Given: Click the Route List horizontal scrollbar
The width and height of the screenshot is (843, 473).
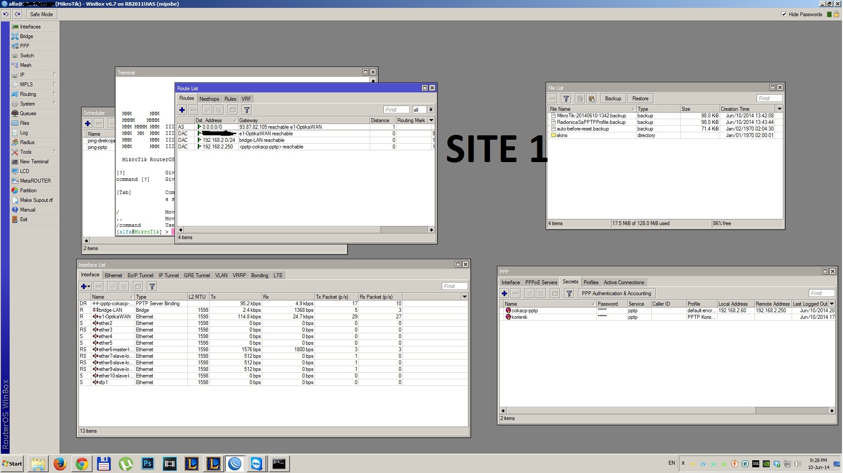Looking at the screenshot, I should (281, 230).
